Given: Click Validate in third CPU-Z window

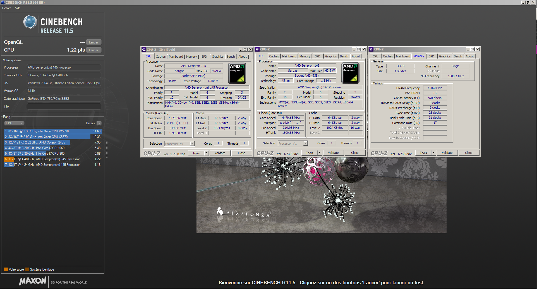Looking at the screenshot, I should [x=447, y=153].
